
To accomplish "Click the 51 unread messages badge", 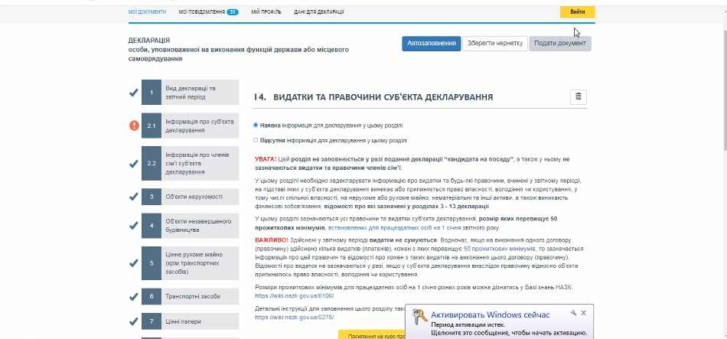I will pos(233,12).
